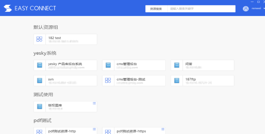Click the 187ftp resource icon
The width and height of the screenshot is (265, 134).
pos(177,81)
